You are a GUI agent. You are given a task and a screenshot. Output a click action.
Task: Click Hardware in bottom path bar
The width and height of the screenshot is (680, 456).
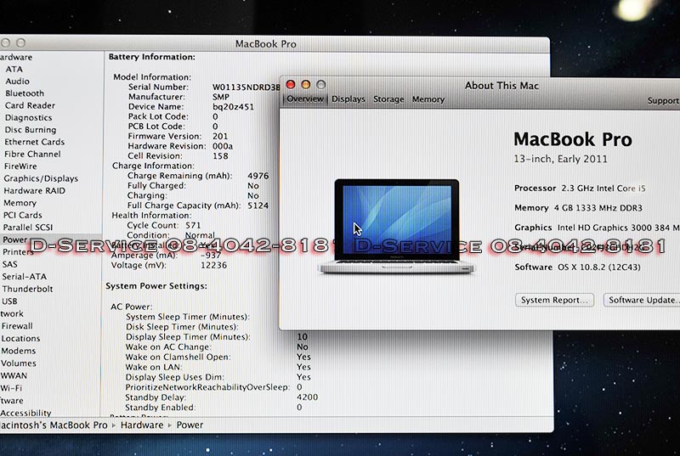[x=142, y=425]
